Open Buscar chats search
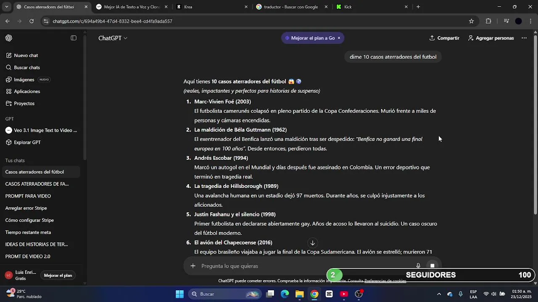The height and width of the screenshot is (302, 538). click(x=23, y=68)
